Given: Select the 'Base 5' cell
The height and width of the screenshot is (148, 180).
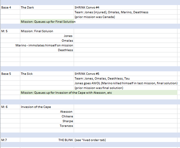Looking at the screenshot, I should coord(10,74).
